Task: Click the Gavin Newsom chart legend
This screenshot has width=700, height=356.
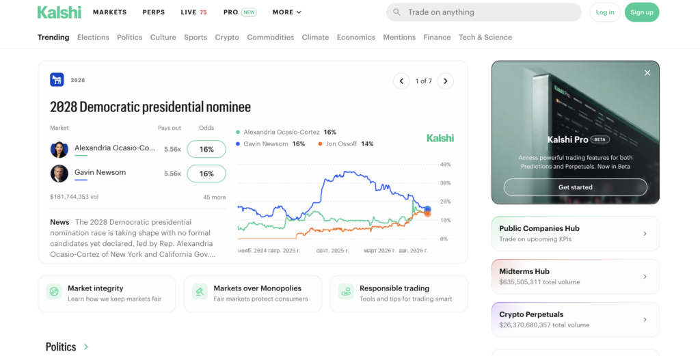Action: [270, 143]
